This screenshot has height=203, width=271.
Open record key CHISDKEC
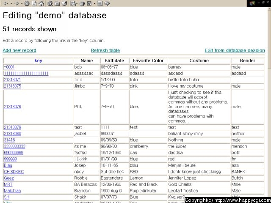pyautogui.click(x=14, y=172)
